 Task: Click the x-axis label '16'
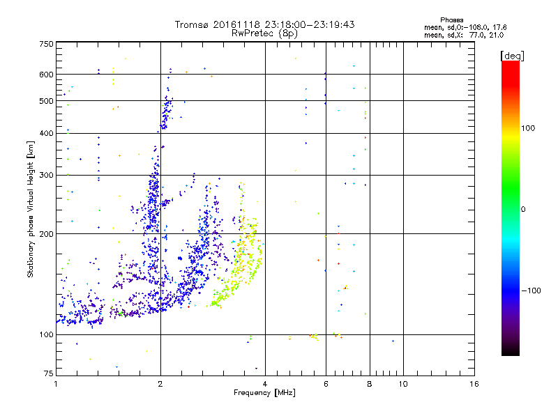click(474, 384)
